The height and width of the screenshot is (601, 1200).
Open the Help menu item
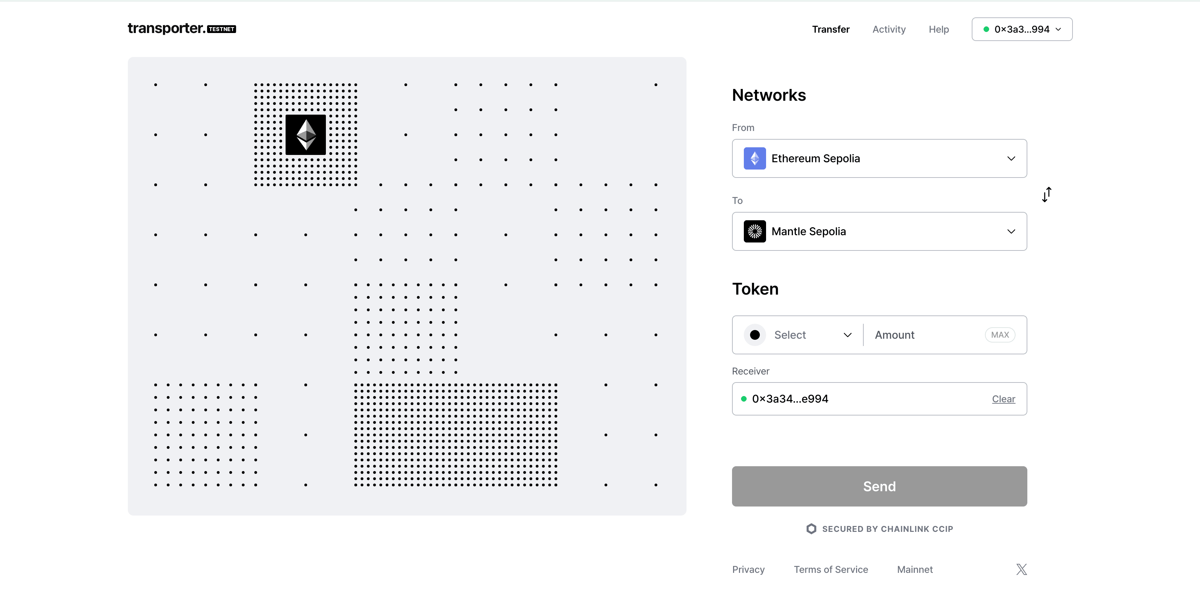[x=939, y=29]
